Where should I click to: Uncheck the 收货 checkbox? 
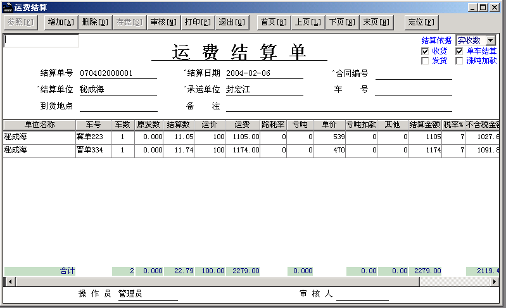[x=426, y=51]
